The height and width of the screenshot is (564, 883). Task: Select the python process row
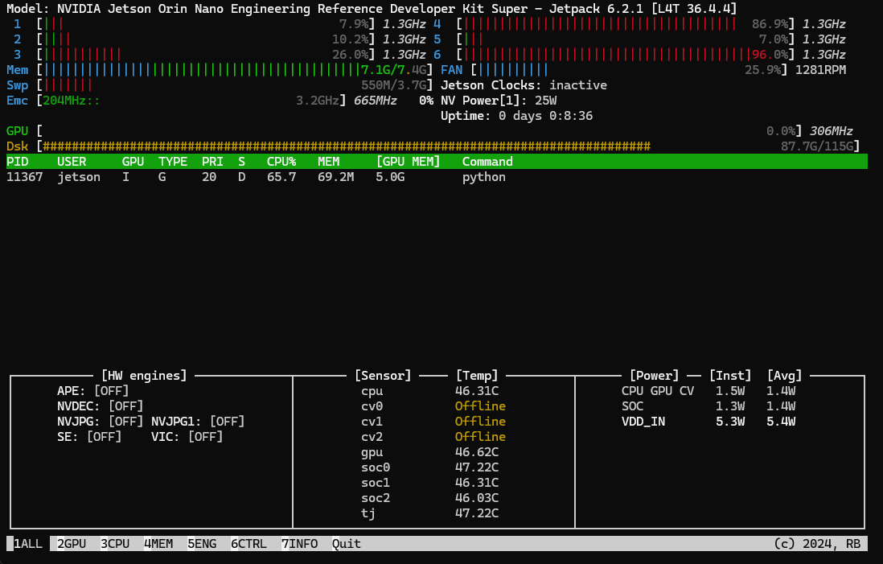256,177
